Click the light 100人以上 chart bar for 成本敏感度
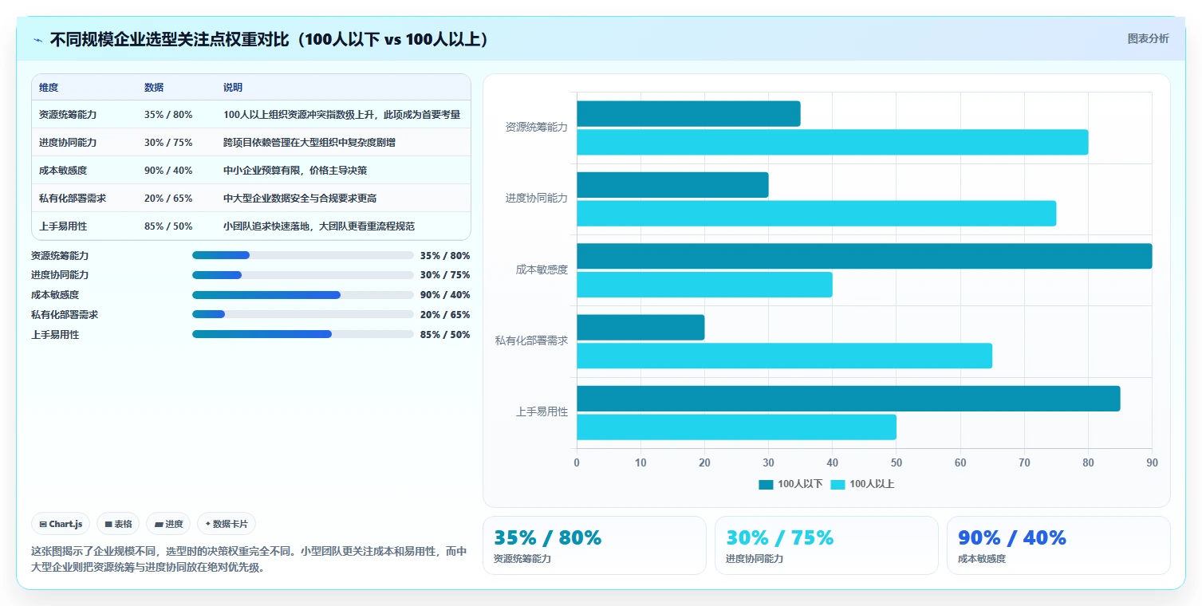 (x=704, y=285)
